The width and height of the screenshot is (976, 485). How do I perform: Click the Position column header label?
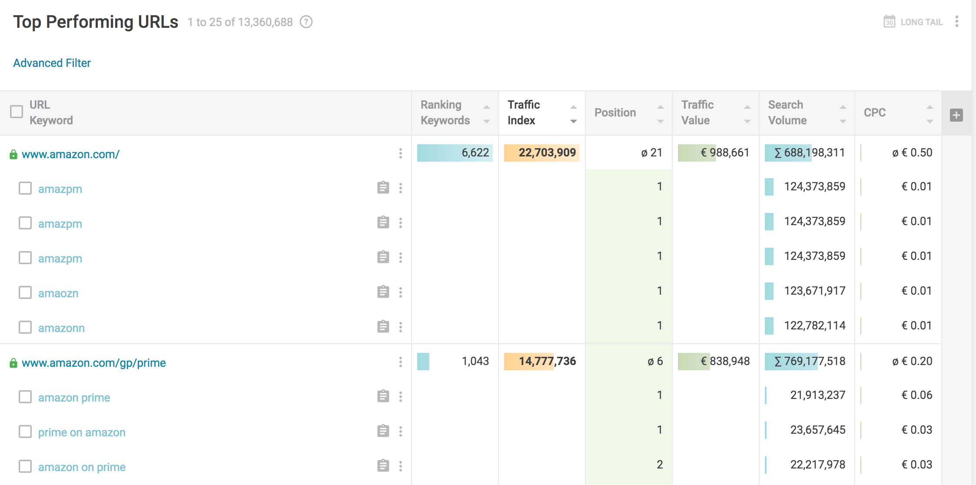[x=615, y=113]
